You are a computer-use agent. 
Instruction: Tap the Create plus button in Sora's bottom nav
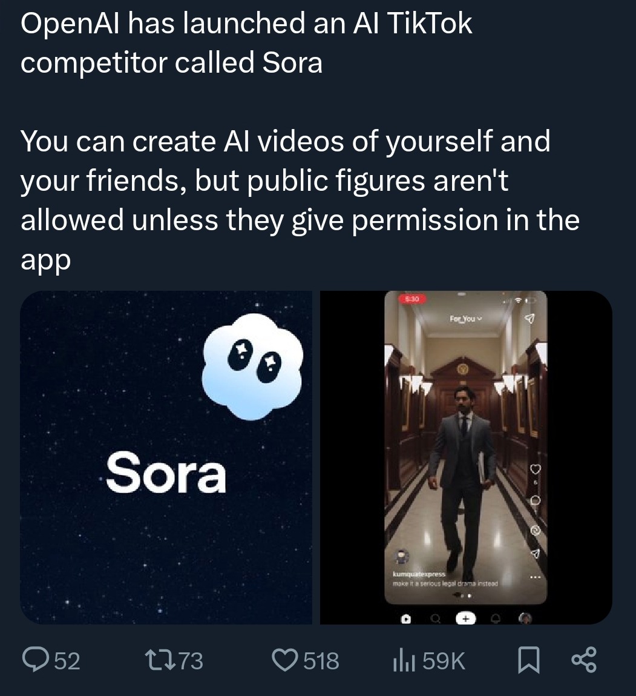pos(466,618)
